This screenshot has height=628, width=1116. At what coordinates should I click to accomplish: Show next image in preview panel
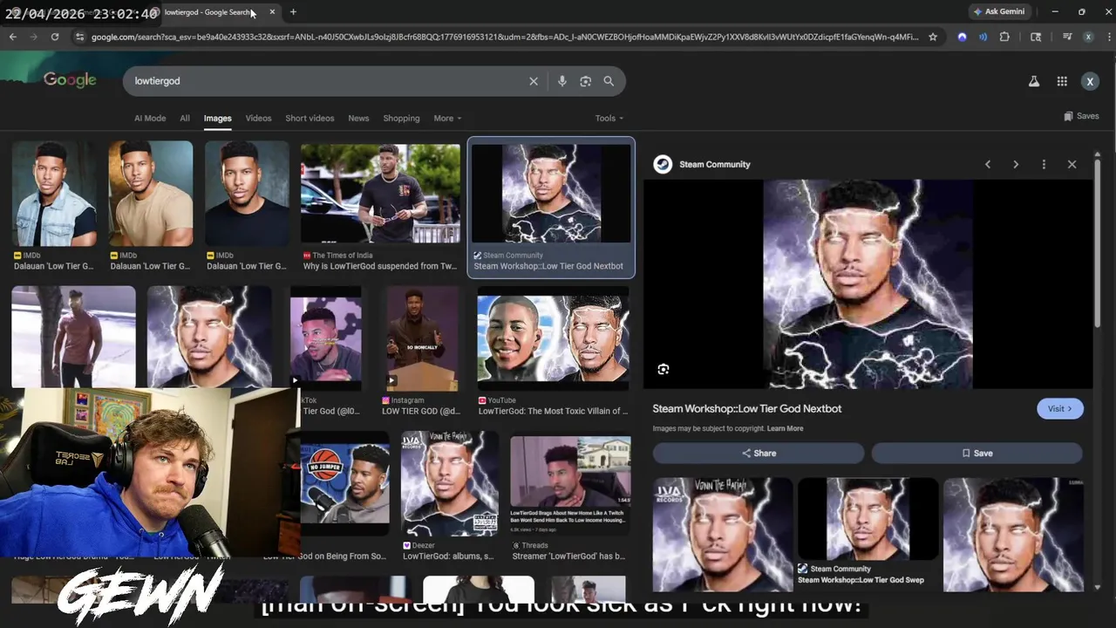point(1016,164)
